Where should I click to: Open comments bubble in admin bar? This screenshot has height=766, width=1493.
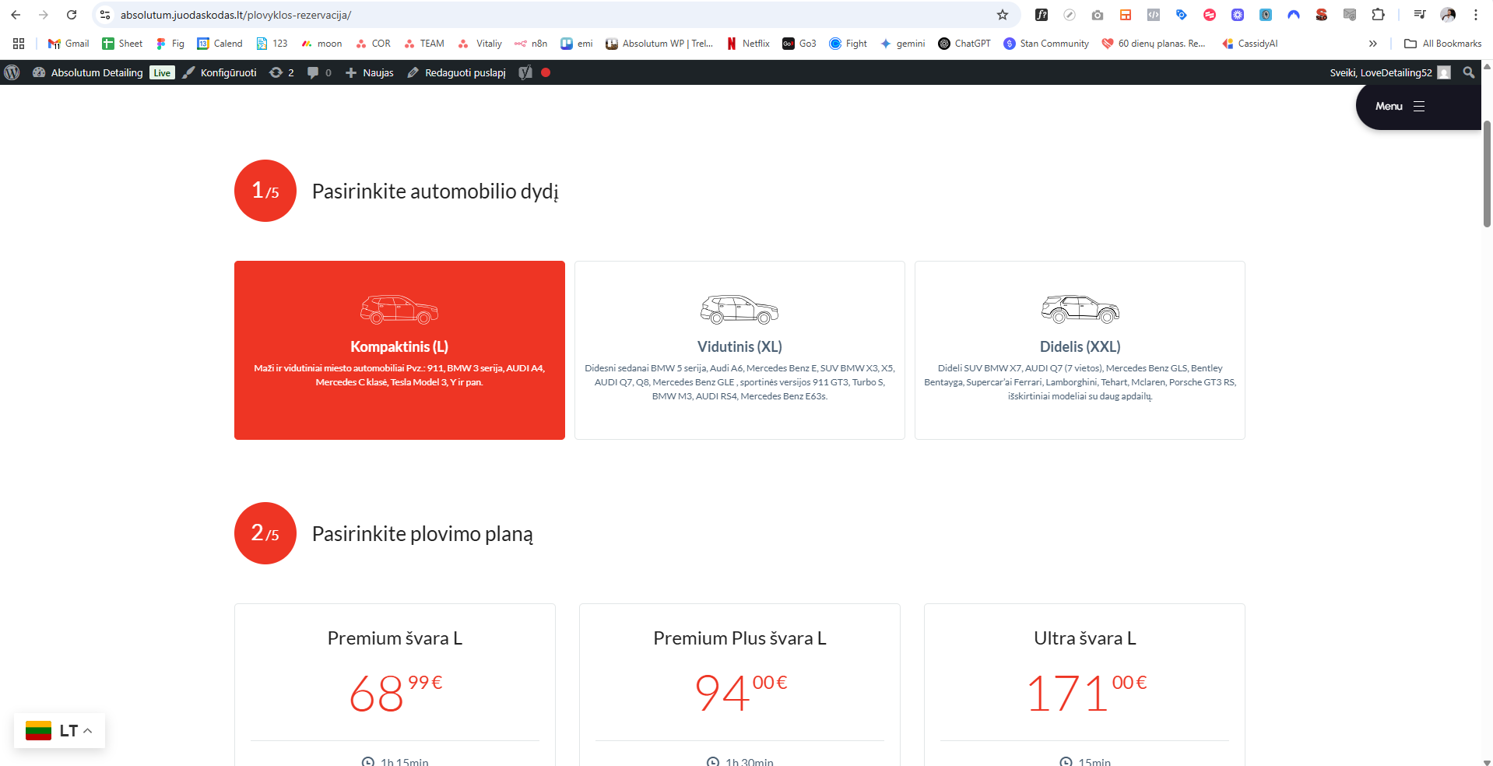point(318,72)
